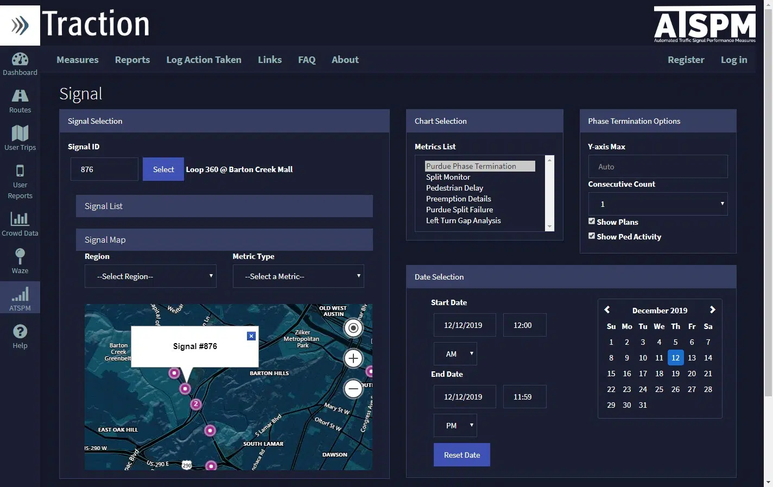Open the Reports menu
The width and height of the screenshot is (773, 487).
point(132,60)
